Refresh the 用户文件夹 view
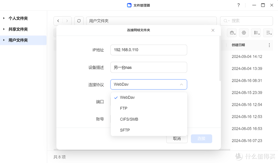 click(79, 21)
